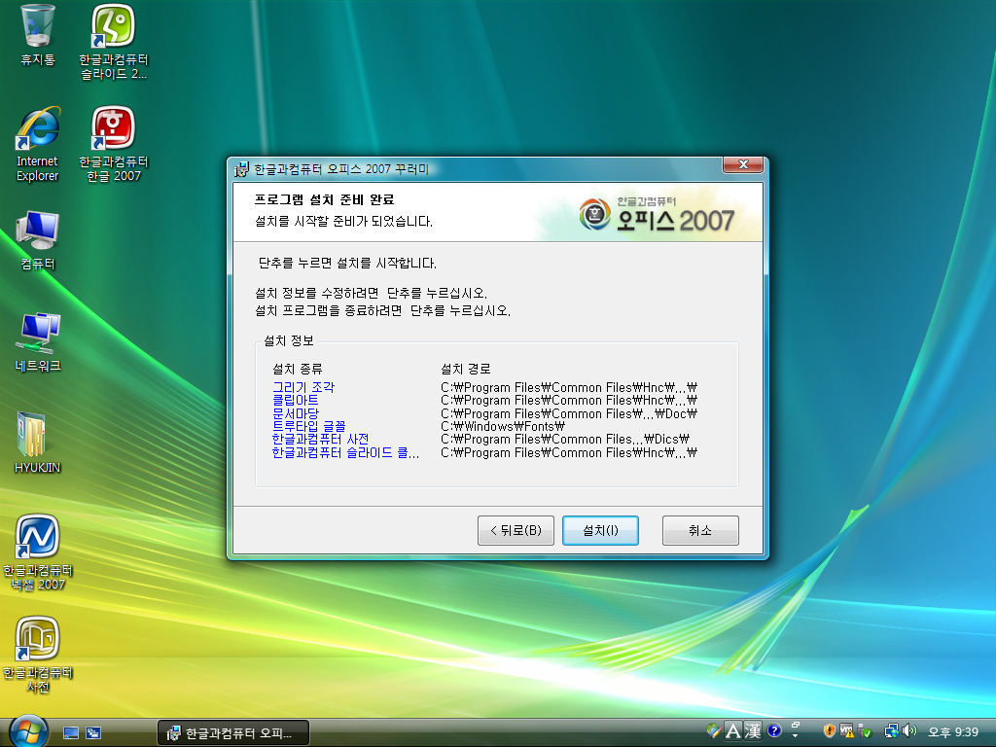Select the 컴퓨터 desktop icon
This screenshot has height=747, width=996.
tap(37, 240)
